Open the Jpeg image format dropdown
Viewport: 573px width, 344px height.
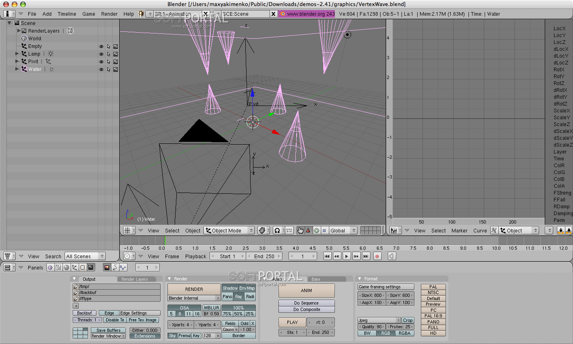pos(379,320)
